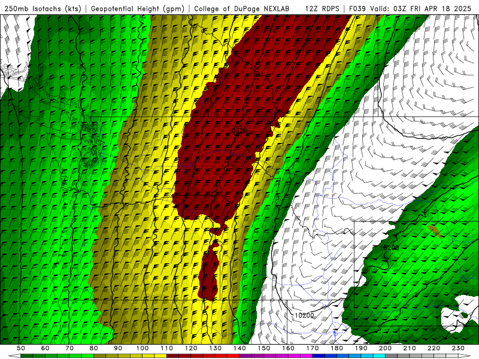The image size is (479, 359).
Task: Select the 90 label on the legend
Action: click(118, 348)
